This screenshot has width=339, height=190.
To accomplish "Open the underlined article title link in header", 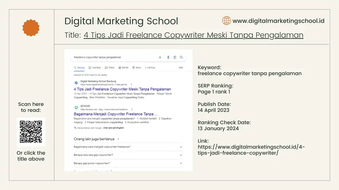I will [x=194, y=35].
